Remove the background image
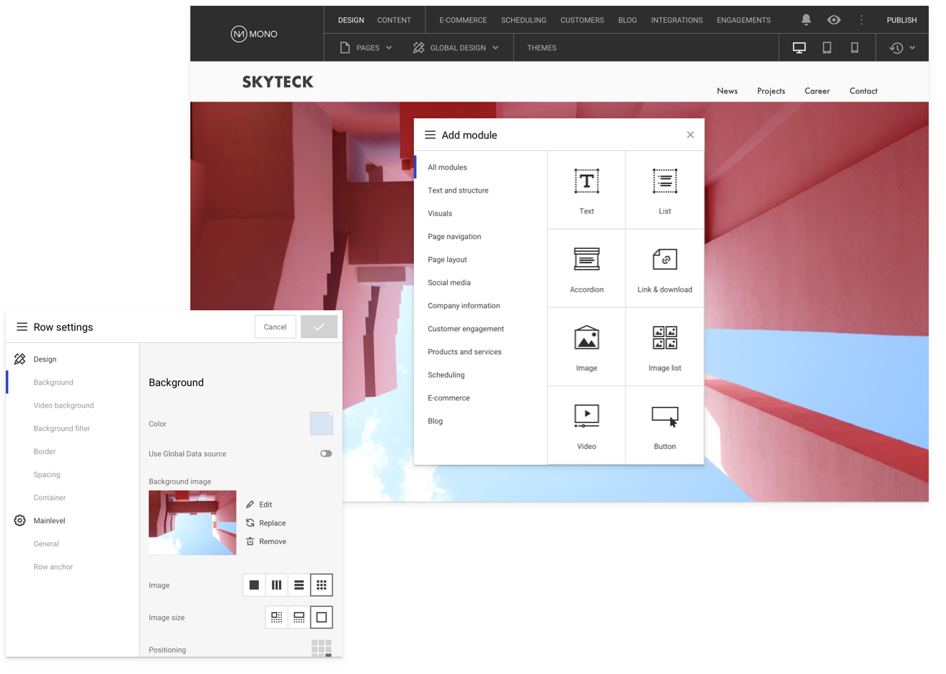The height and width of the screenshot is (674, 946). click(x=266, y=542)
